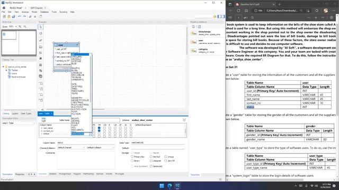
Task: Open the Arrange menu
Action: [25, 12]
